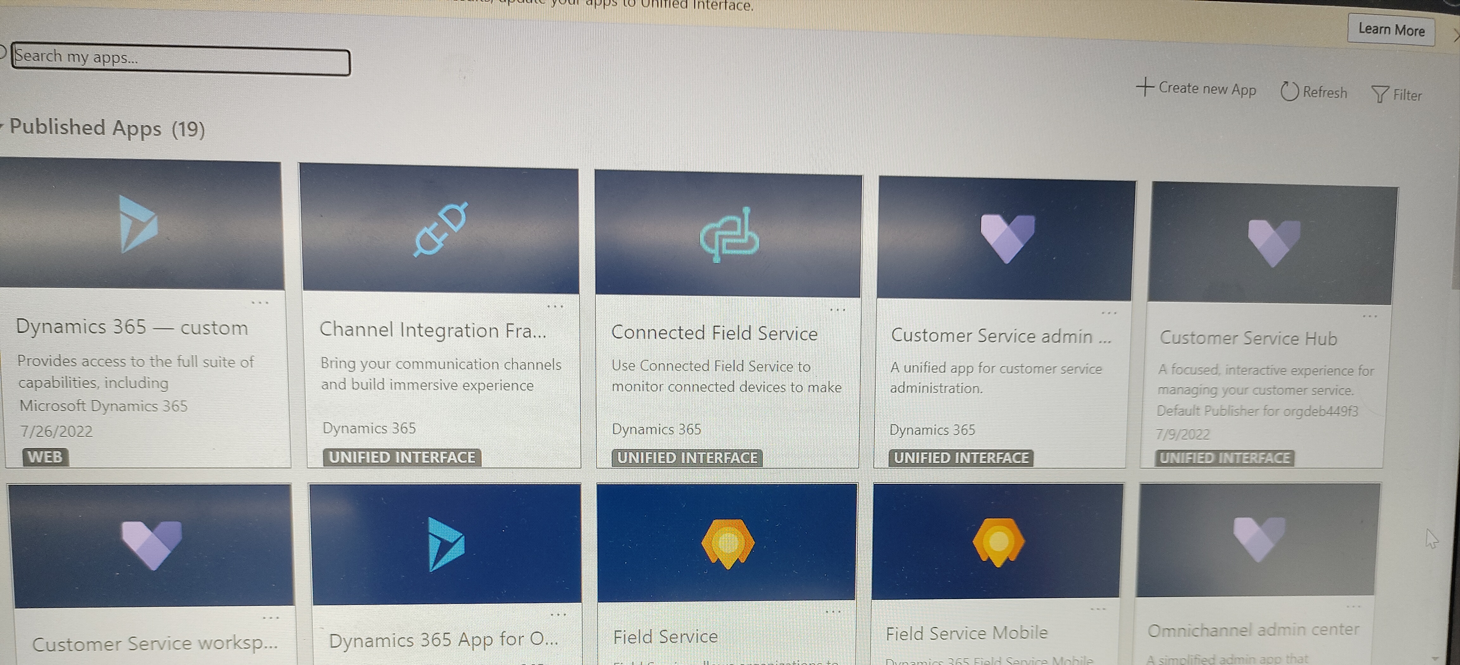Image resolution: width=1460 pixels, height=665 pixels.
Task: Open more options for Connected Field Service
Action: coord(837,310)
